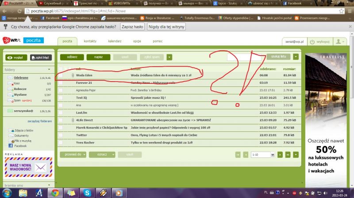Open dropdown after last-page button
The height and width of the screenshot is (198, 354).
[296, 155]
